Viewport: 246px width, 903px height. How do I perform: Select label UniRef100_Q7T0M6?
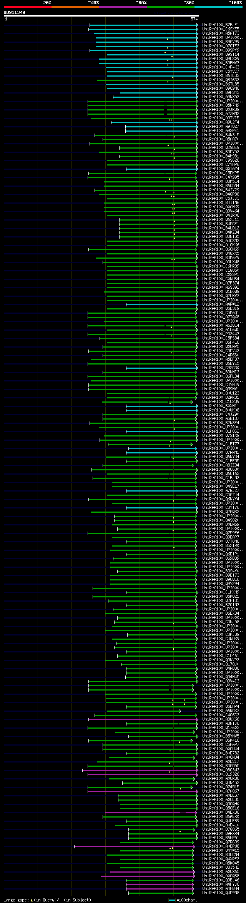point(221,541)
